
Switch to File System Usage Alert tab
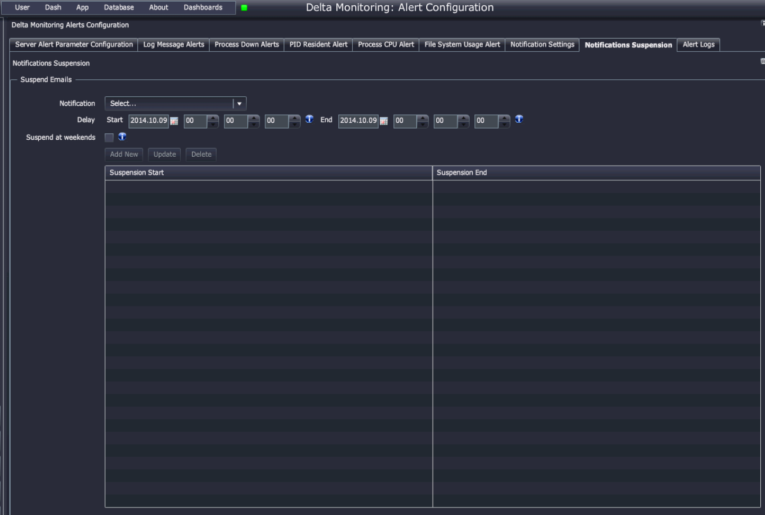click(x=462, y=45)
